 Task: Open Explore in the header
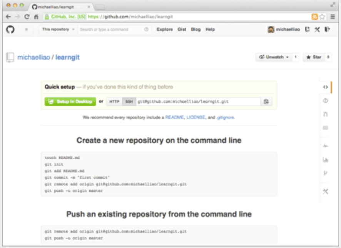pyautogui.click(x=165, y=29)
